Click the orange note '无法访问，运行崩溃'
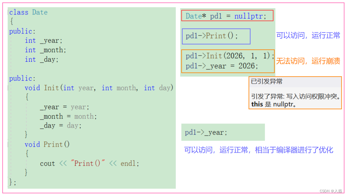 (x=308, y=61)
